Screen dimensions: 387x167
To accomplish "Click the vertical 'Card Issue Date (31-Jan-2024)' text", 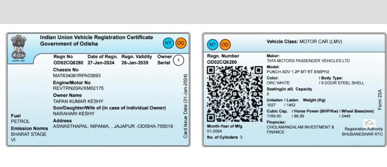I will point(185,106).
